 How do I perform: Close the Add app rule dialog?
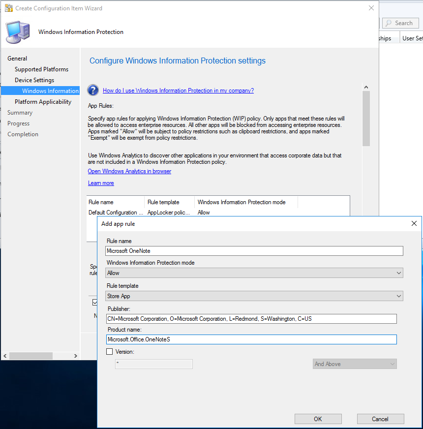pos(414,224)
